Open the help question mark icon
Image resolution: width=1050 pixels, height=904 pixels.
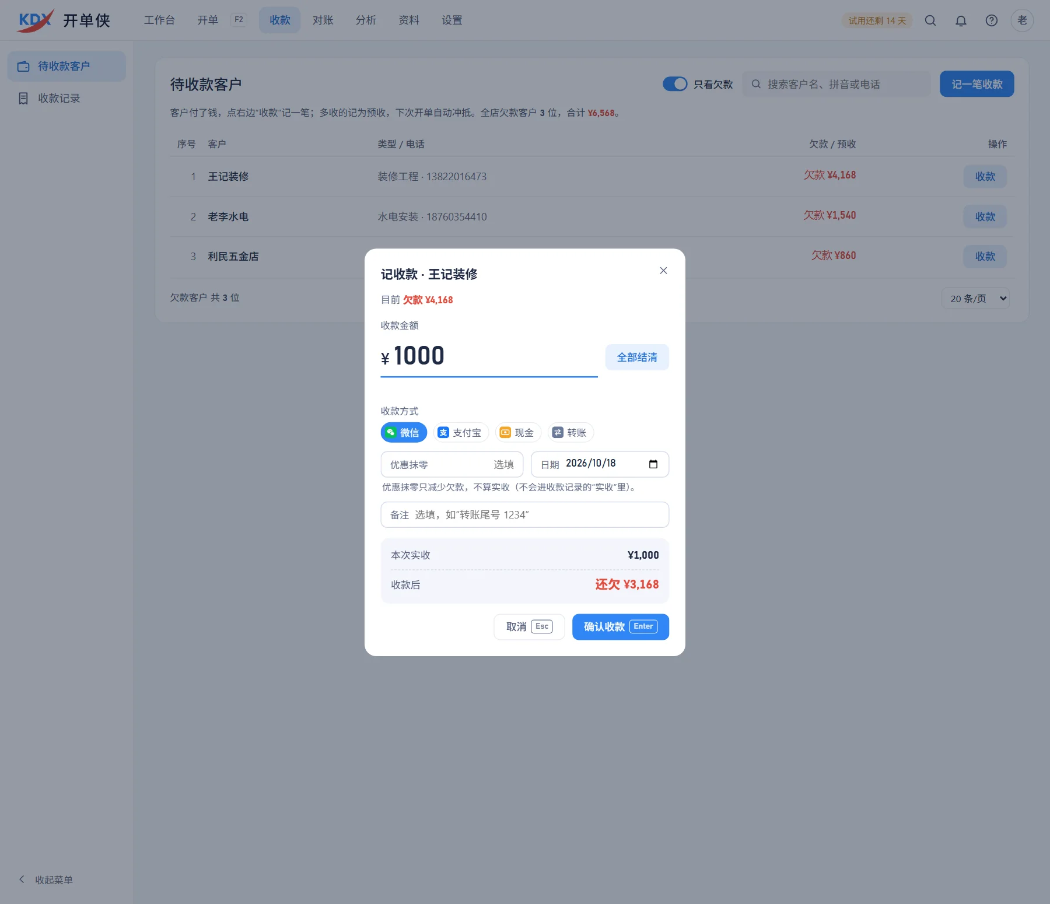(992, 20)
